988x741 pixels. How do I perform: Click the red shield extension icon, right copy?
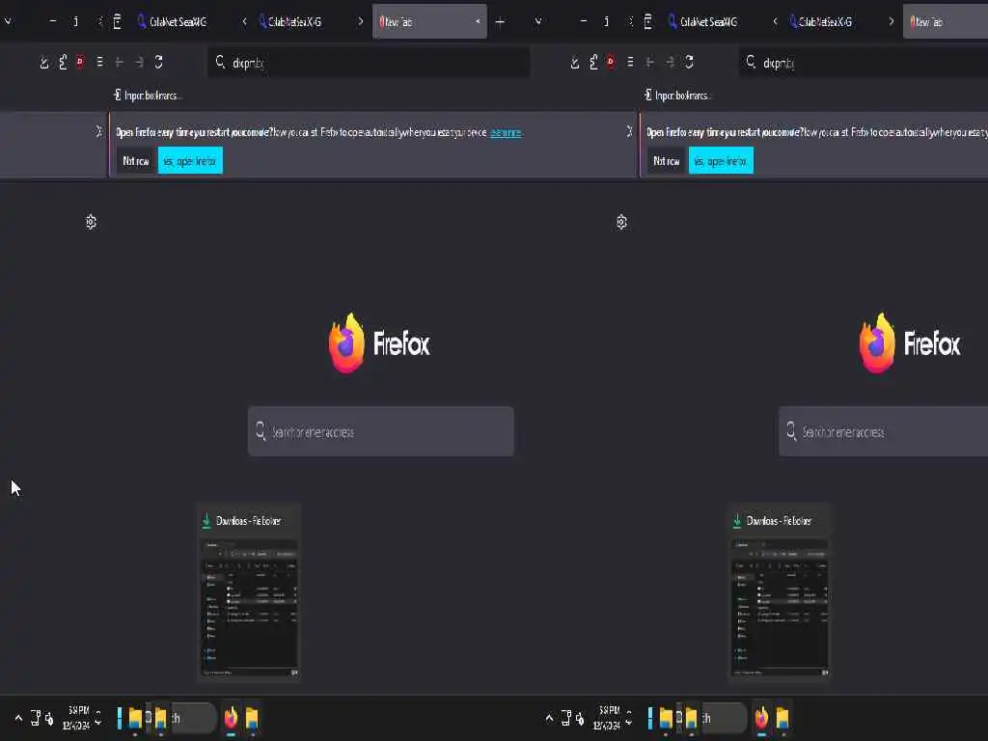(x=611, y=62)
